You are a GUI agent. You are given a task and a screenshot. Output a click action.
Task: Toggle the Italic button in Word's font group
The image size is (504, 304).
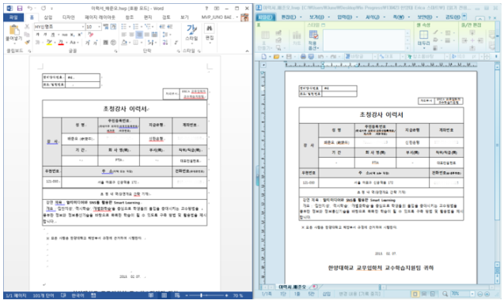(45, 35)
